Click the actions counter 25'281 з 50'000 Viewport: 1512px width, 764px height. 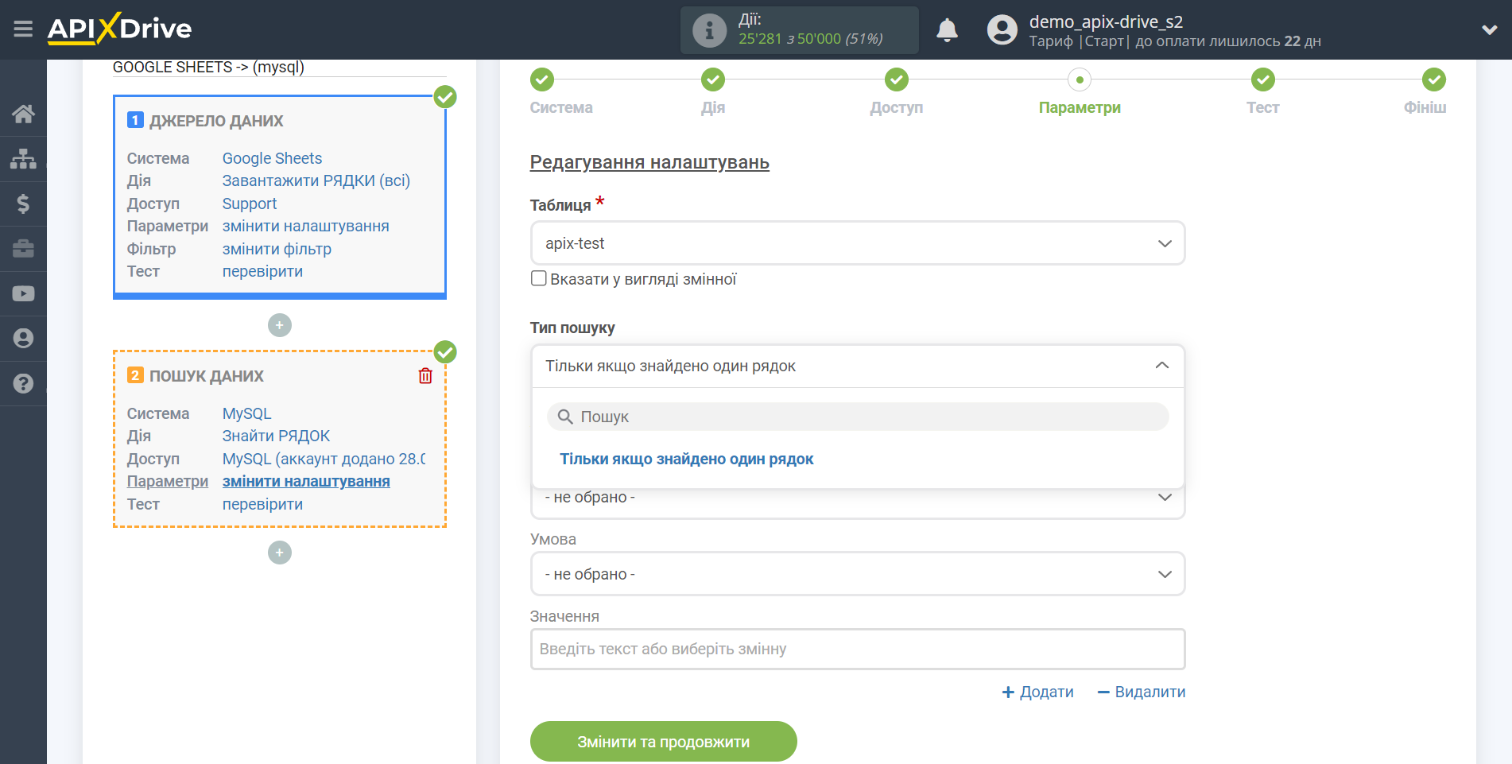[x=810, y=39]
